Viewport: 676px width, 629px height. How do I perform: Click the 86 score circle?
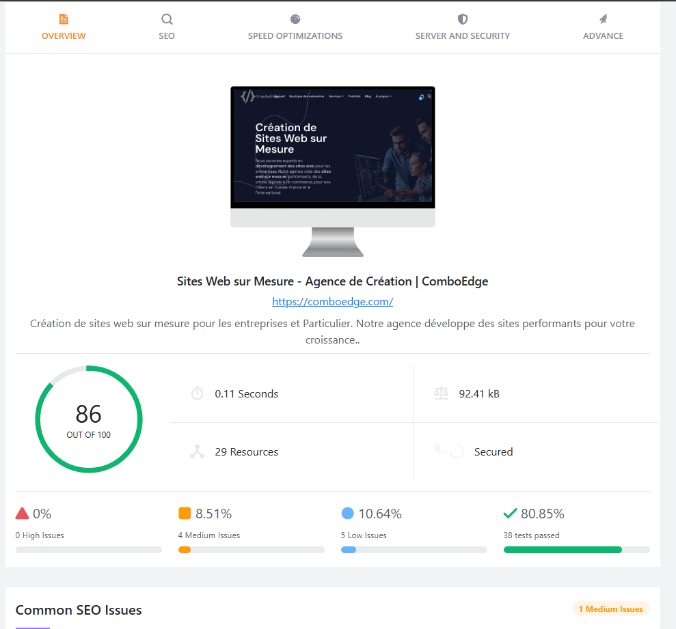tap(89, 419)
